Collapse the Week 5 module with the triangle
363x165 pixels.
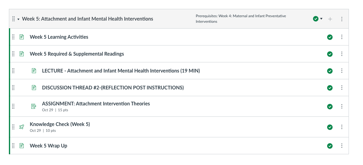[x=18, y=19]
